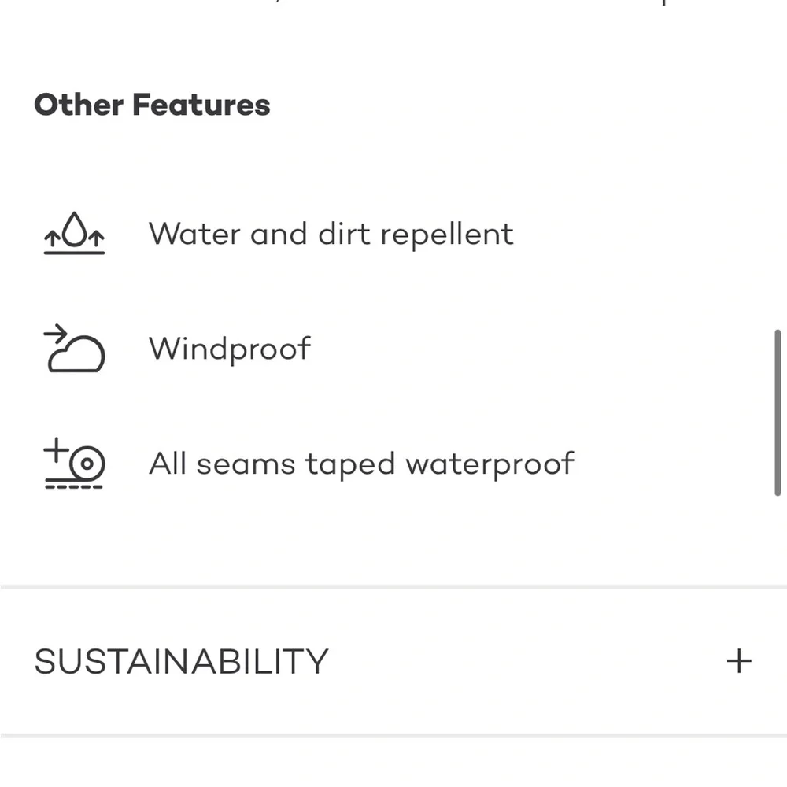Click the vertical scrollbar thumb
The height and width of the screenshot is (787, 787).
click(778, 412)
